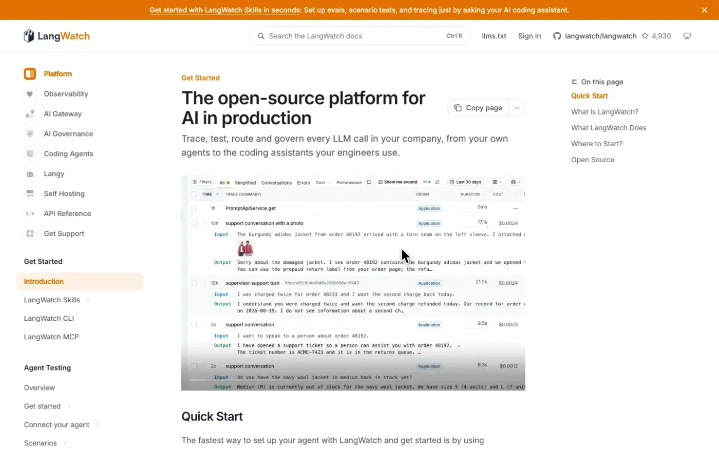Image resolution: width=719 pixels, height=449 pixels.
Task: Expand the LangWatch Skills submenu chevron
Action: coord(88,300)
